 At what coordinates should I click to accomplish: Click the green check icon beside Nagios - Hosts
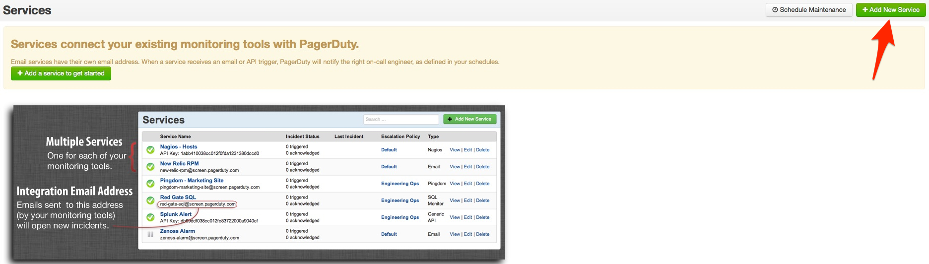click(x=150, y=150)
